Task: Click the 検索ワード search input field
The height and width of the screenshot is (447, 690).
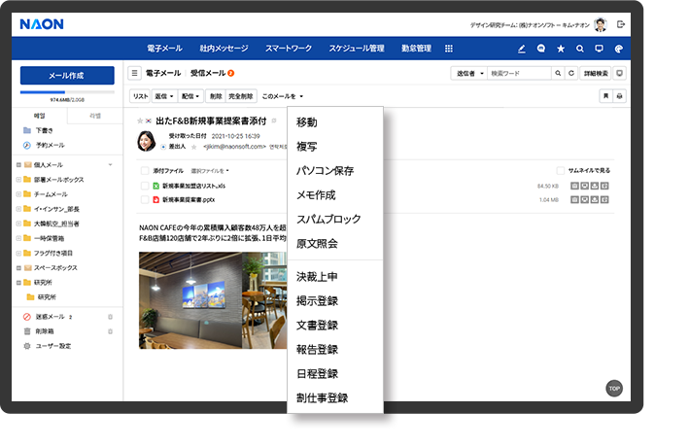Action: tap(518, 73)
